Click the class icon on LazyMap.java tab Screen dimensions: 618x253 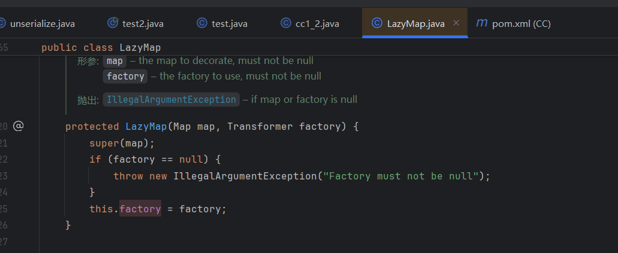[x=377, y=23]
